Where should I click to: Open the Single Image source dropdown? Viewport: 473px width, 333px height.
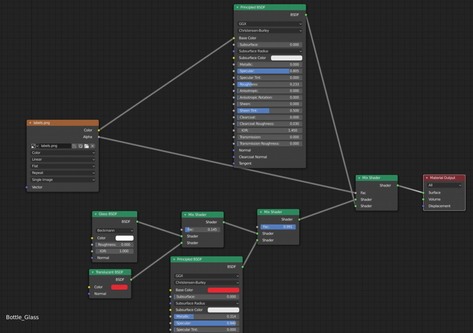tap(63, 180)
